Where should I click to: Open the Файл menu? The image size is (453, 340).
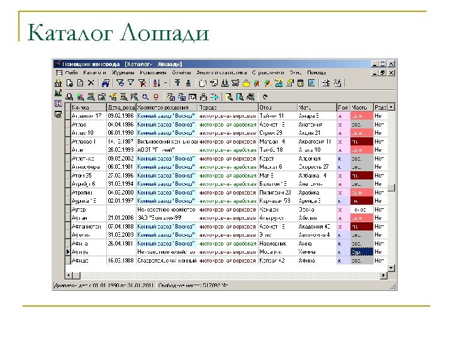(x=71, y=72)
